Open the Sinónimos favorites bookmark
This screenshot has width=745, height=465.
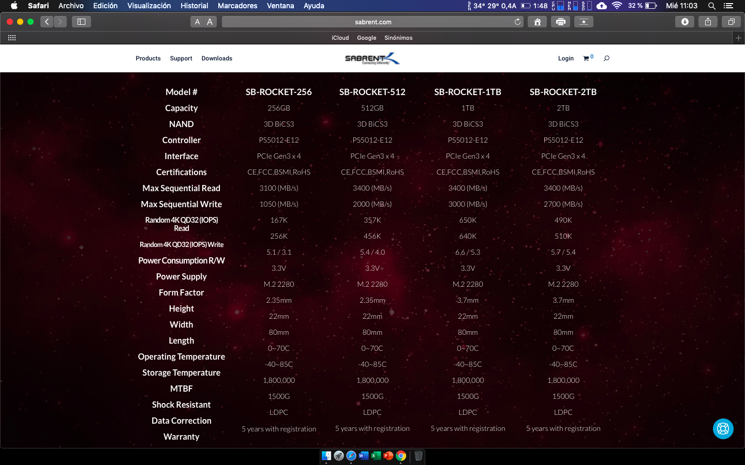point(398,38)
